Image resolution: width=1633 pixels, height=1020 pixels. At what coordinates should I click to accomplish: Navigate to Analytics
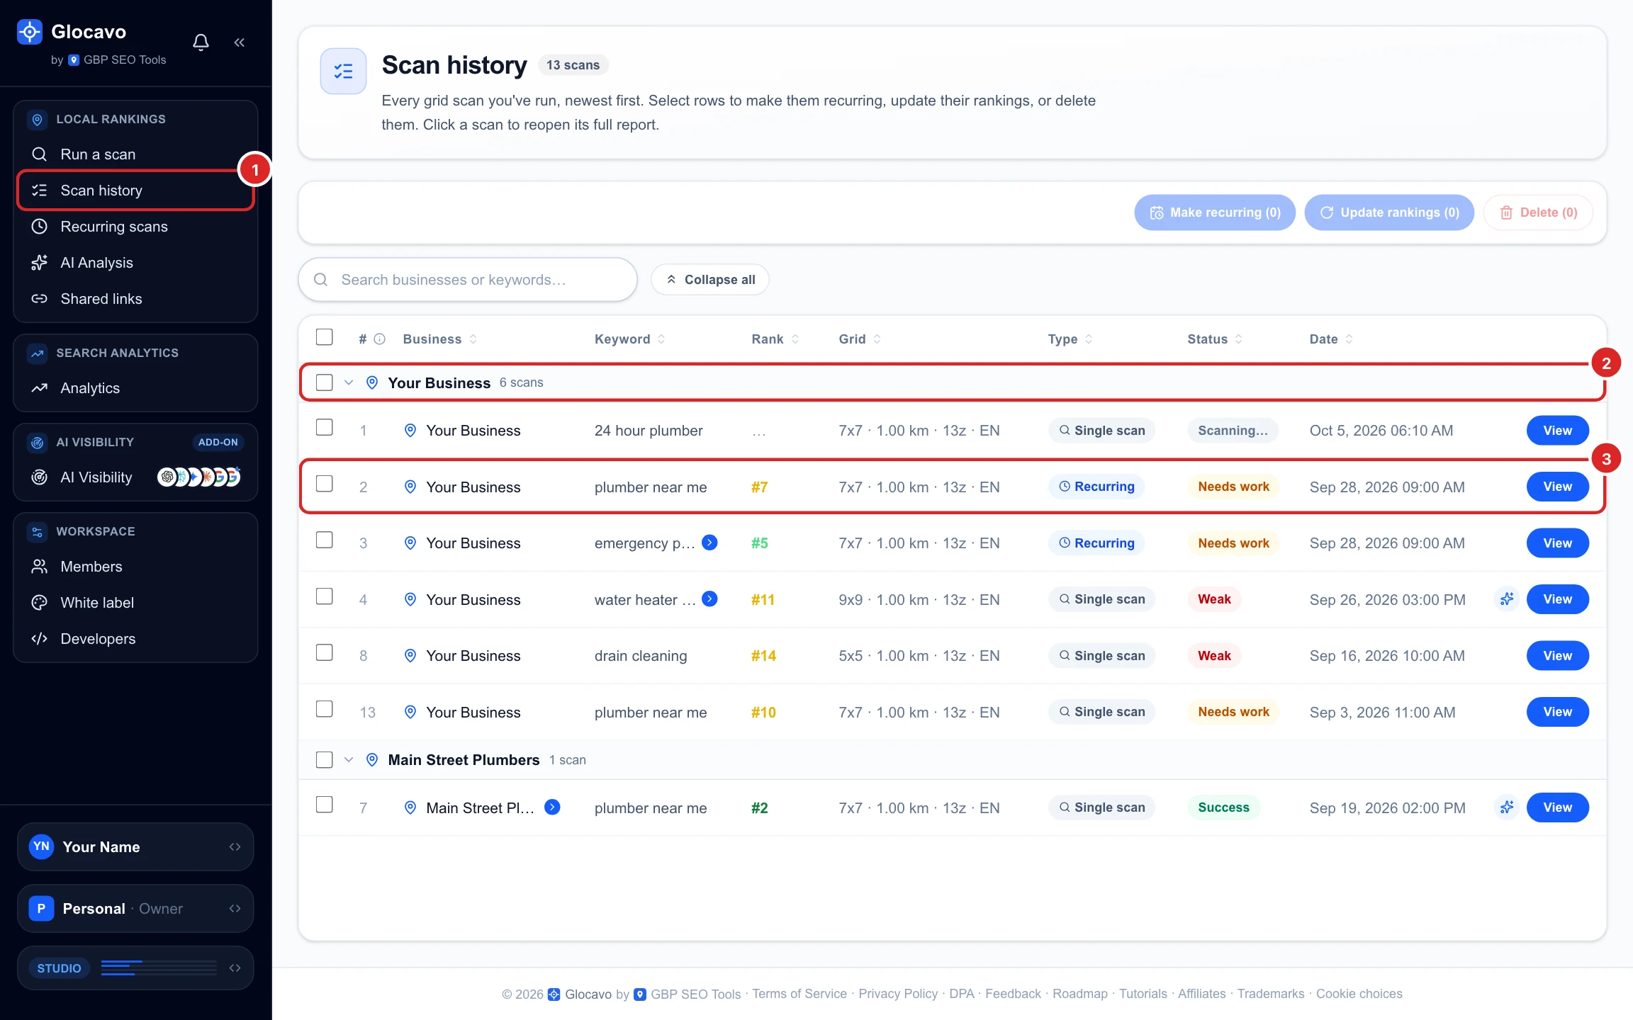click(x=135, y=388)
